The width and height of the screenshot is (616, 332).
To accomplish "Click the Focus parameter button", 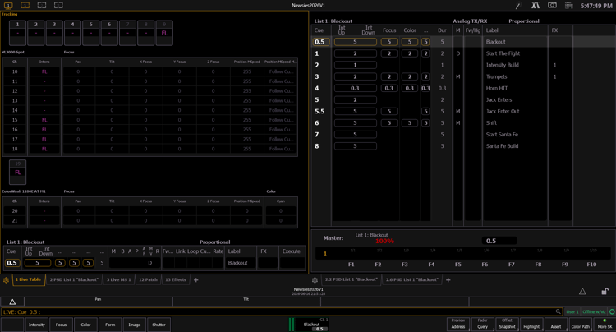I will point(61,325).
